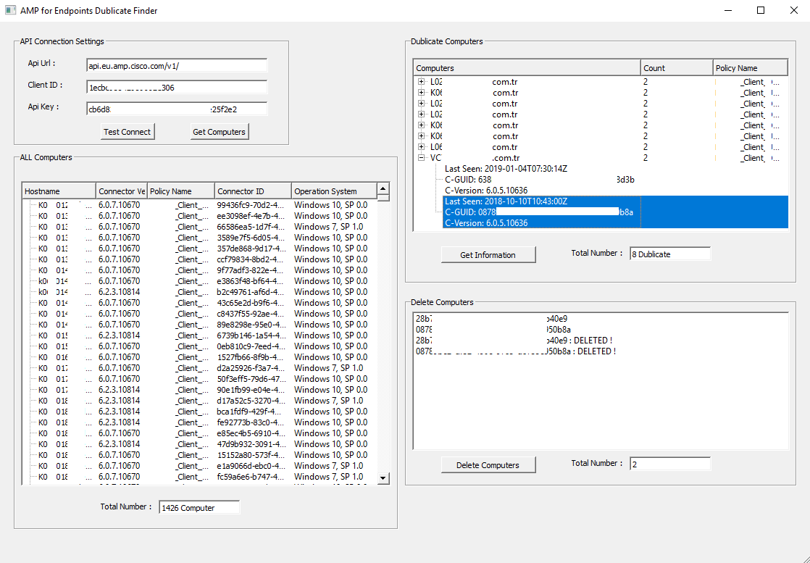The width and height of the screenshot is (810, 563).
Task: Click the Test Connect button
Action: tap(127, 132)
